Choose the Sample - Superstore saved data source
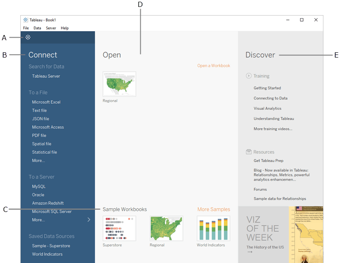The width and height of the screenshot is (339, 263). pyautogui.click(x=51, y=246)
